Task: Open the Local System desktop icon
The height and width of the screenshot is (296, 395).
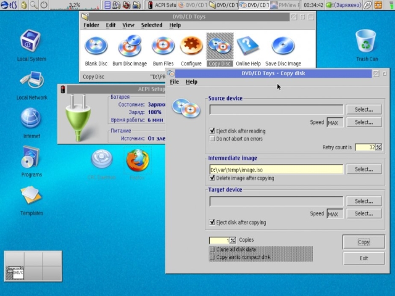Action: pyautogui.click(x=31, y=42)
